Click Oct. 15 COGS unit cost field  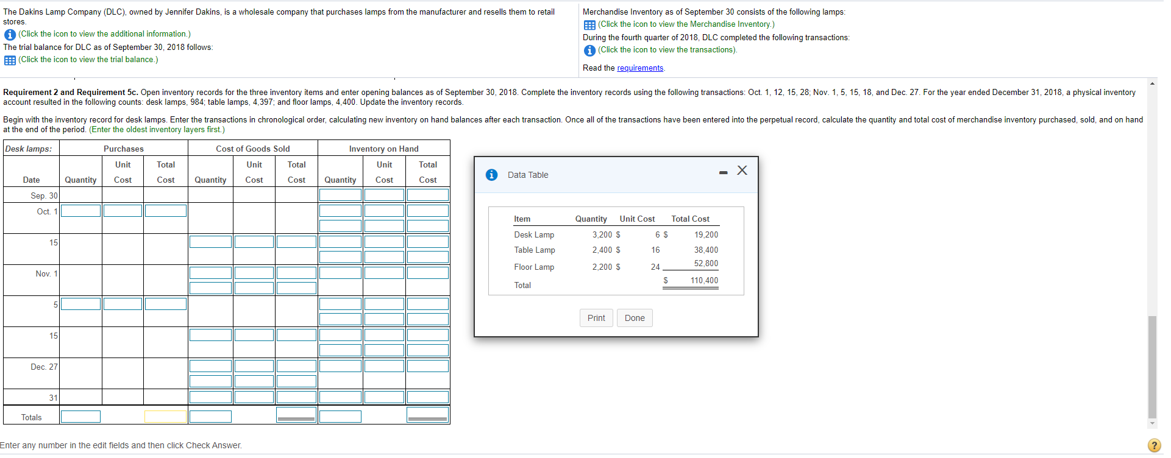coord(254,242)
